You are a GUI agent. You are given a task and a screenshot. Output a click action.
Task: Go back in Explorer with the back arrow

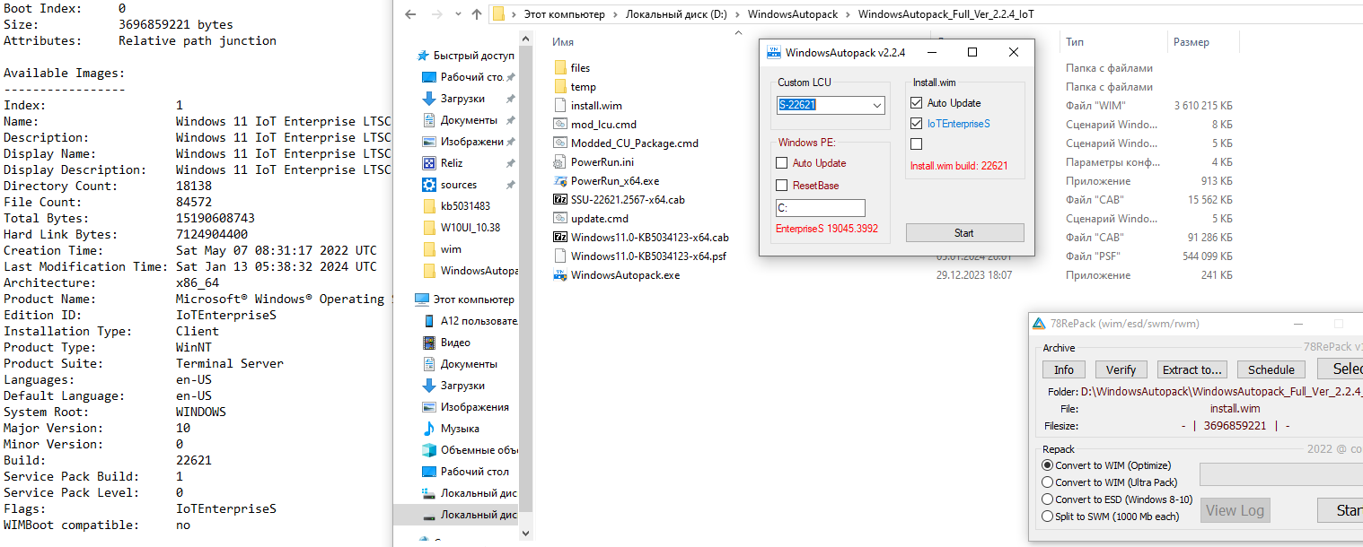pyautogui.click(x=409, y=14)
